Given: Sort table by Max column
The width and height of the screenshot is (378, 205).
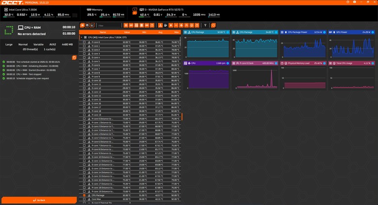Looking at the screenshot, I should pyautogui.click(x=176, y=32).
